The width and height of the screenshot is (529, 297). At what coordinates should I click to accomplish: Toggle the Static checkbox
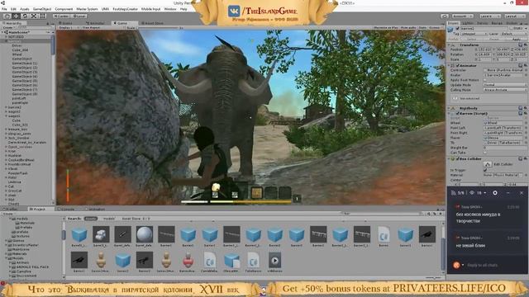click(511, 29)
